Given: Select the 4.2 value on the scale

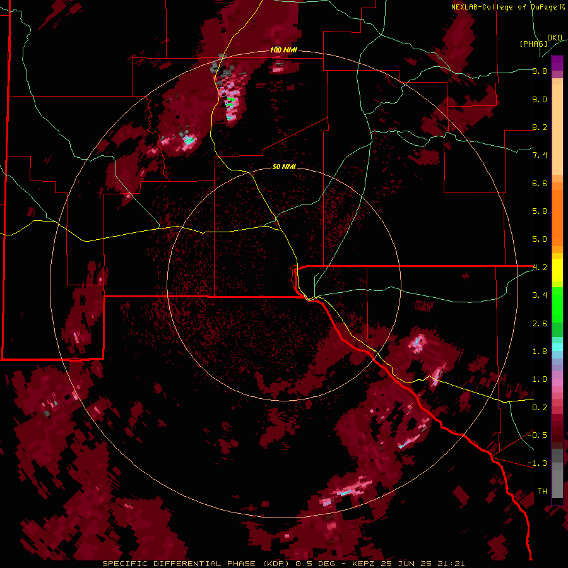Looking at the screenshot, I should [x=540, y=268].
